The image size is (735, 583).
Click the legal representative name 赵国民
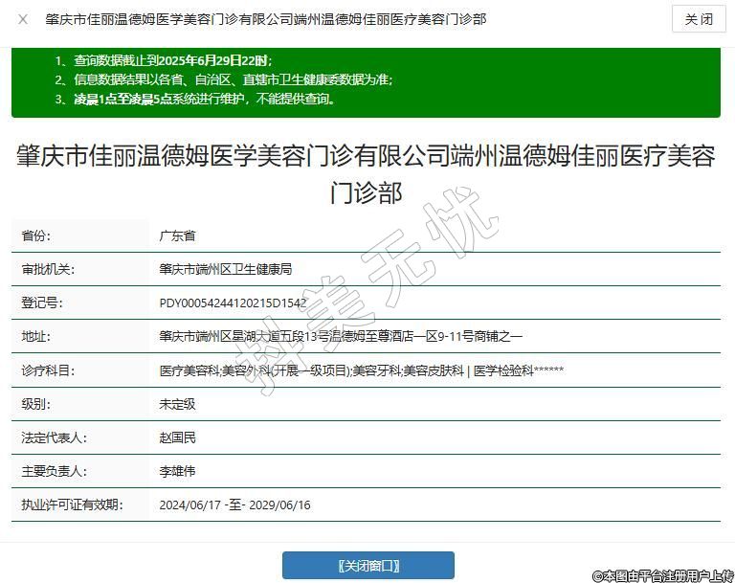click(177, 437)
